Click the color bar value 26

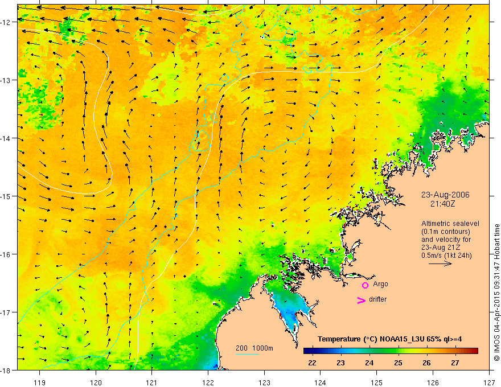coord(426,363)
